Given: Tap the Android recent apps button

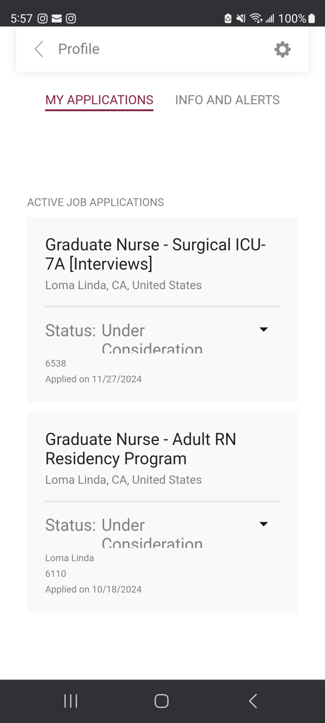Looking at the screenshot, I should (x=71, y=701).
